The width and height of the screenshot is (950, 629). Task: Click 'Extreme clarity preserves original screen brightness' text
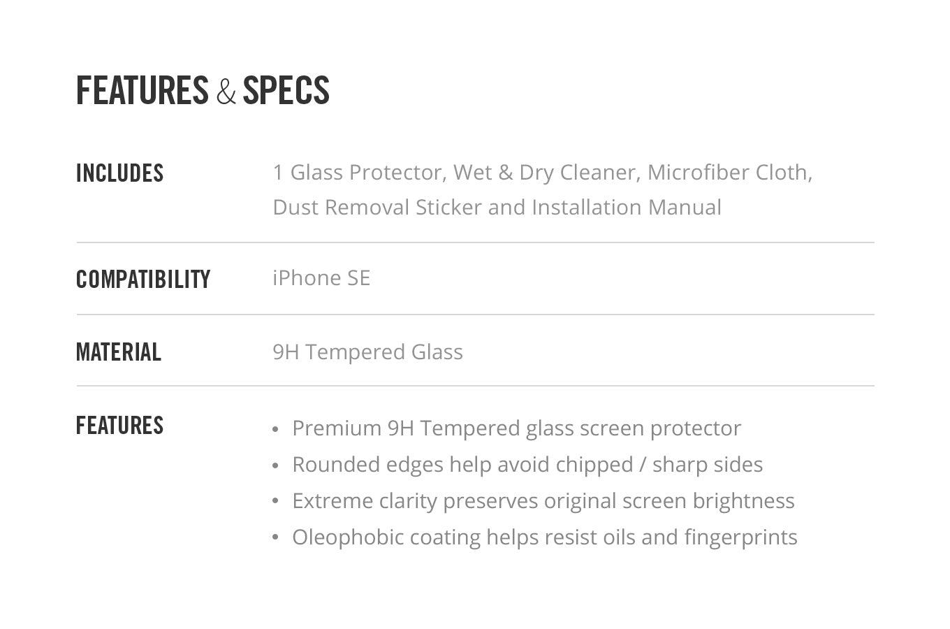click(x=543, y=501)
